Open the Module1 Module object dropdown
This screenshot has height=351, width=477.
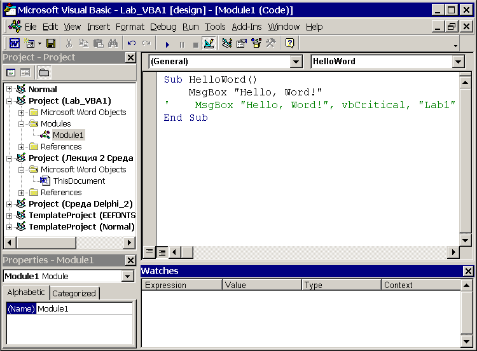[x=127, y=276]
